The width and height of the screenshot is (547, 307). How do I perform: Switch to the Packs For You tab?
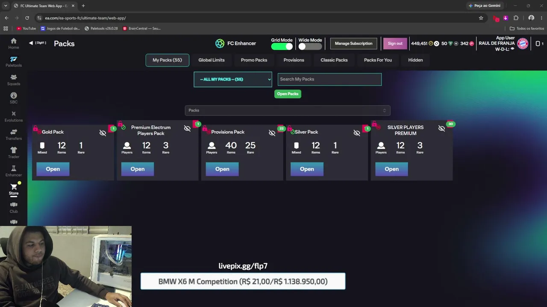tap(378, 60)
